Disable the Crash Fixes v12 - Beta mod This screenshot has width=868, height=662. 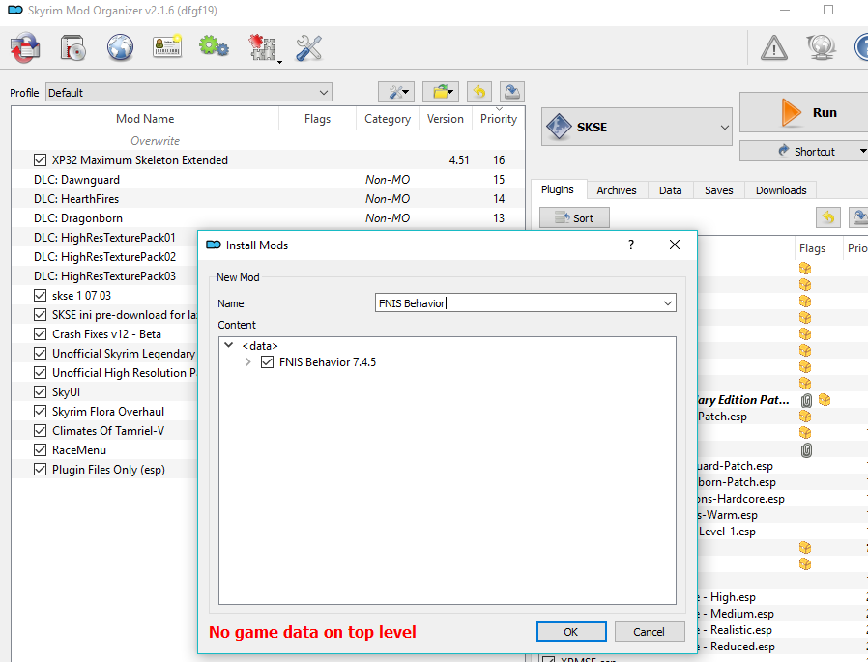click(40, 333)
